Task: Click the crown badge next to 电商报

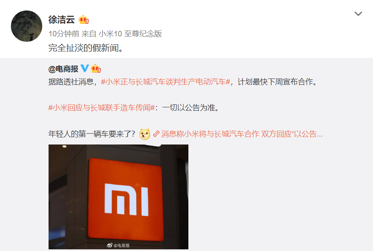Action: pos(96,68)
